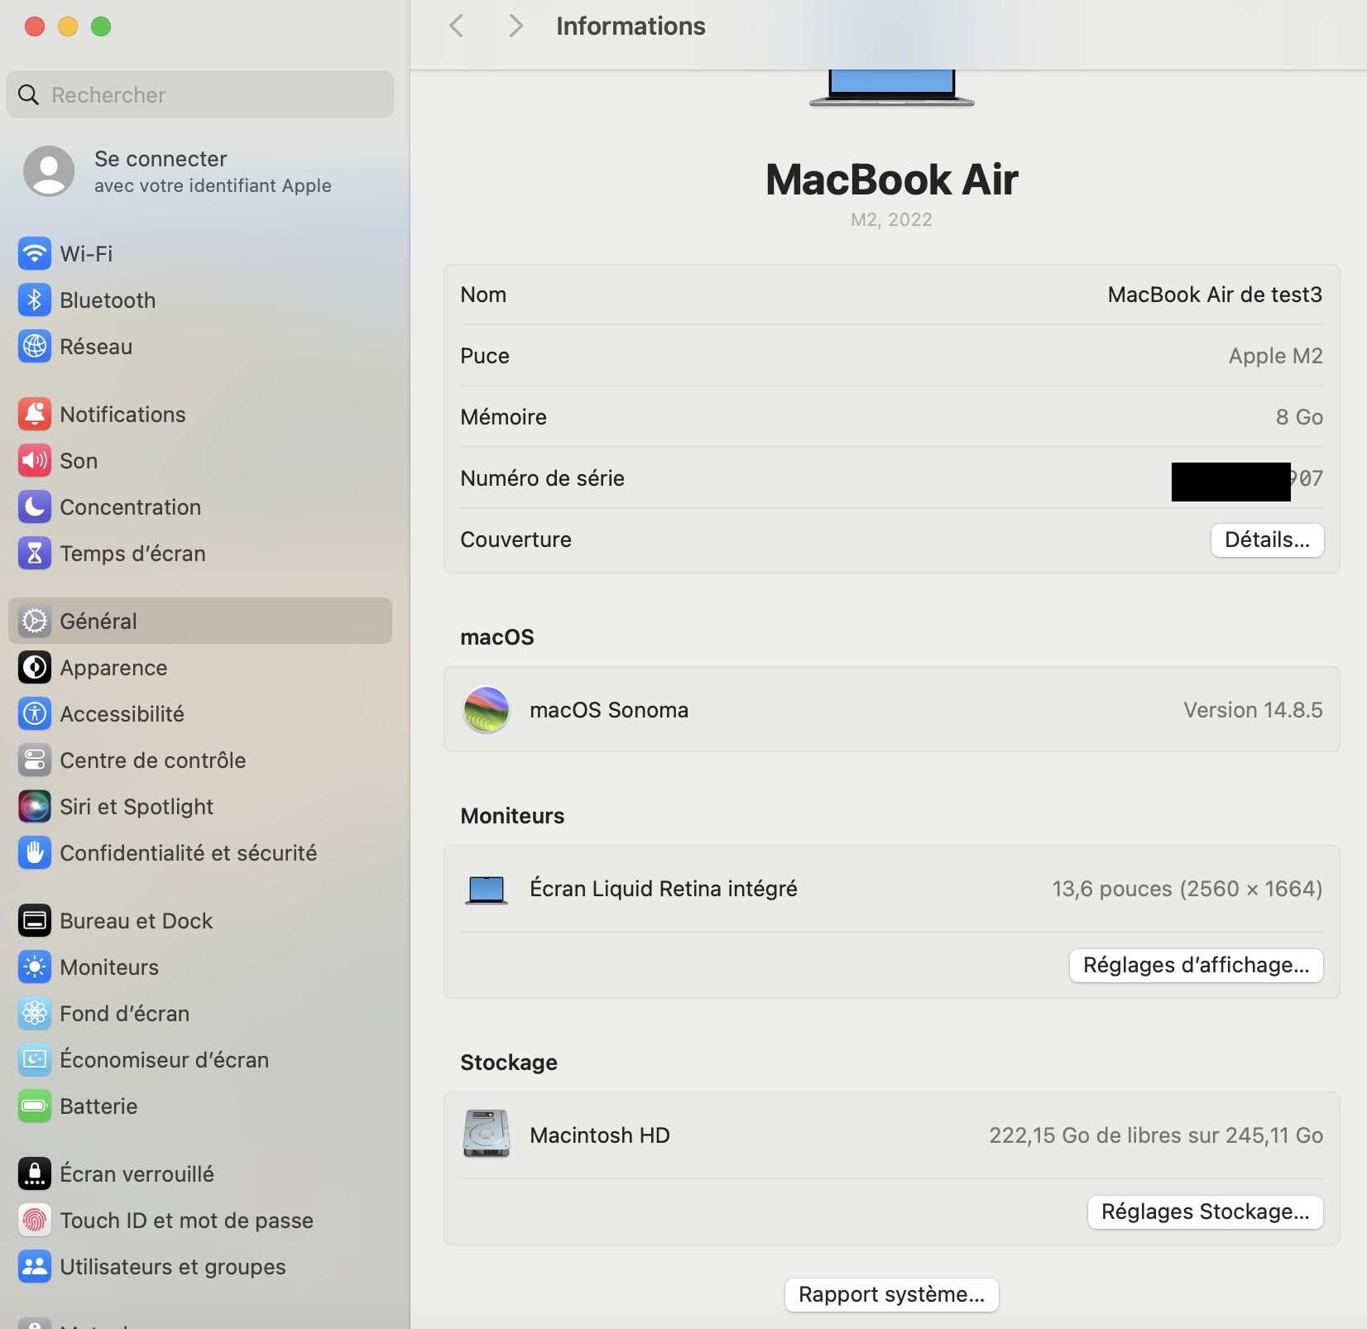
Task: Open Bluetooth settings
Action: [108, 300]
